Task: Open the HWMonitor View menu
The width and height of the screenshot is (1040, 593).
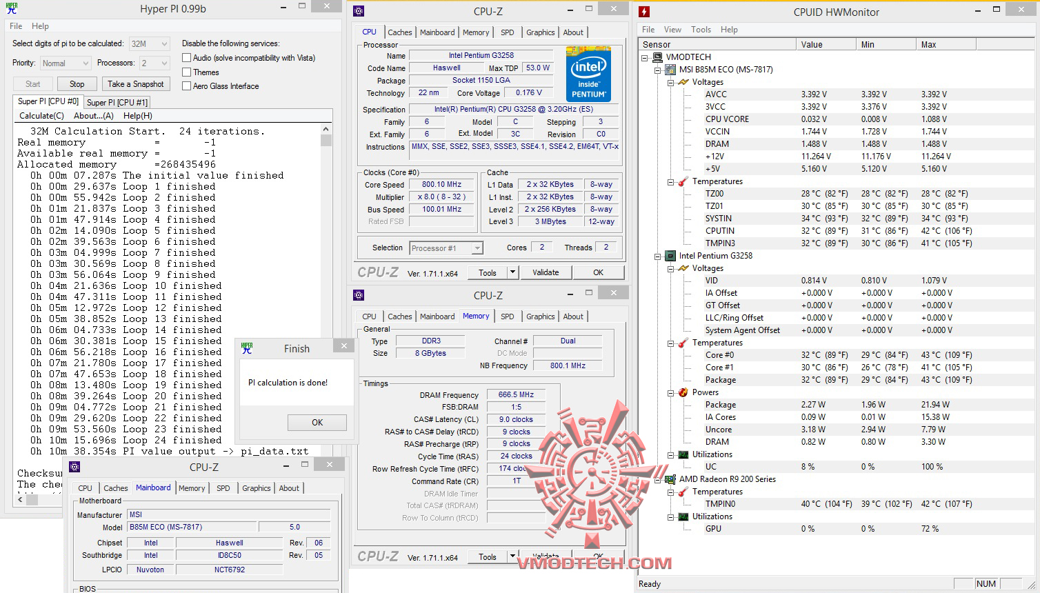Action: click(x=672, y=30)
